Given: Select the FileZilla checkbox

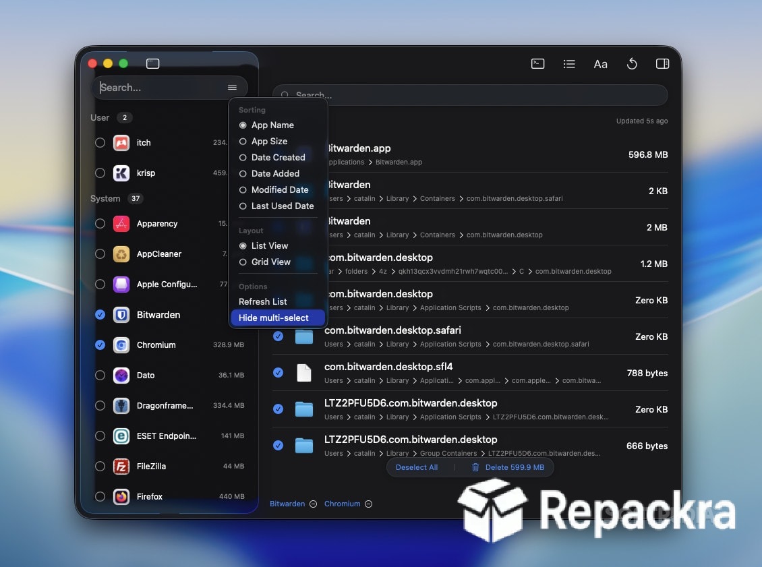Looking at the screenshot, I should pyautogui.click(x=100, y=467).
